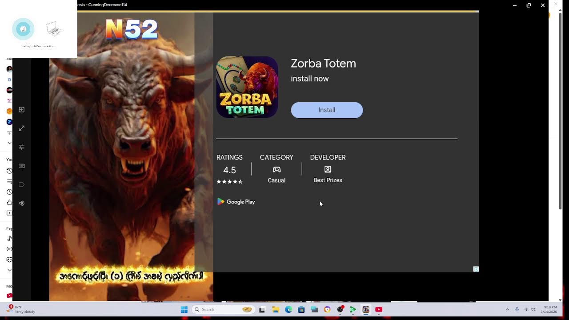Viewport: 569px width, 320px height.
Task: Open the volume icon in system tray
Action: pyautogui.click(x=533, y=309)
